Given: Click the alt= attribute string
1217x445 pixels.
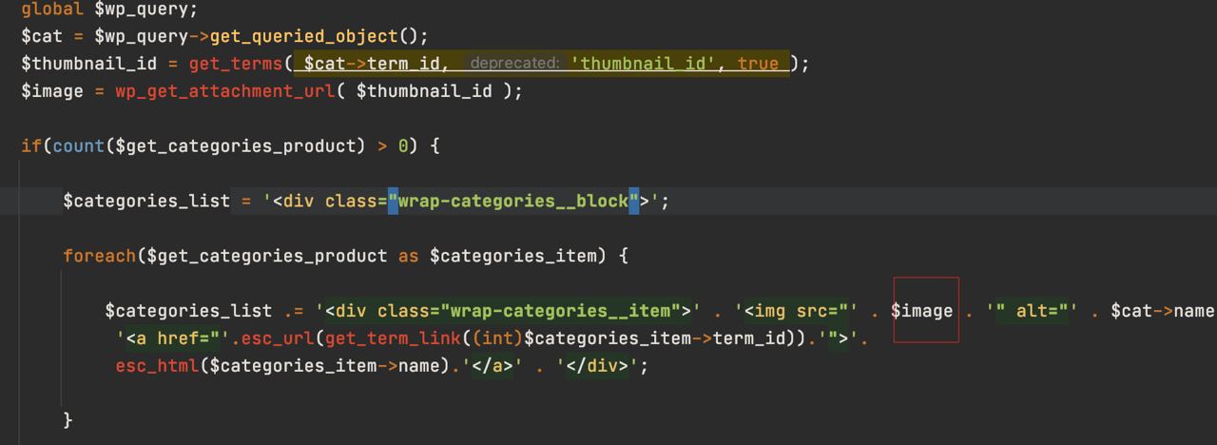Looking at the screenshot, I should click(1032, 311).
